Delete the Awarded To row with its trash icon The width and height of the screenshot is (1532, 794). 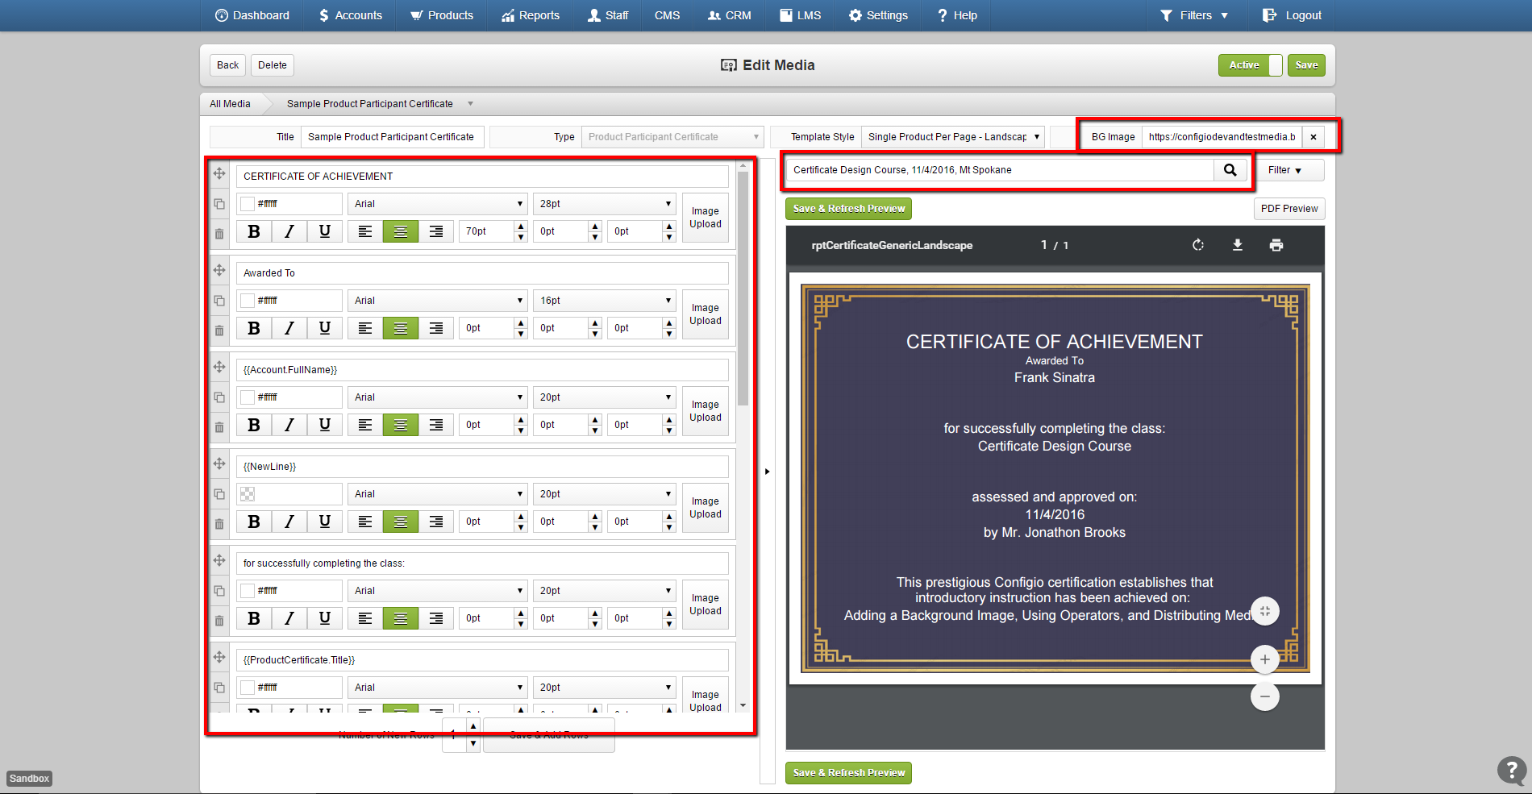[219, 330]
